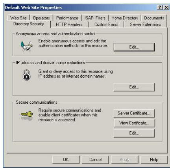Click the 'Anonymous access and authentication control' label
Screen dimensions: 170x168
point(55,34)
